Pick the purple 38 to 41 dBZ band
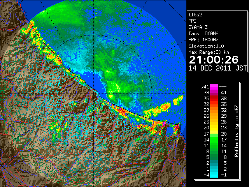This screenshot has width=249, height=187. pos(214,93)
